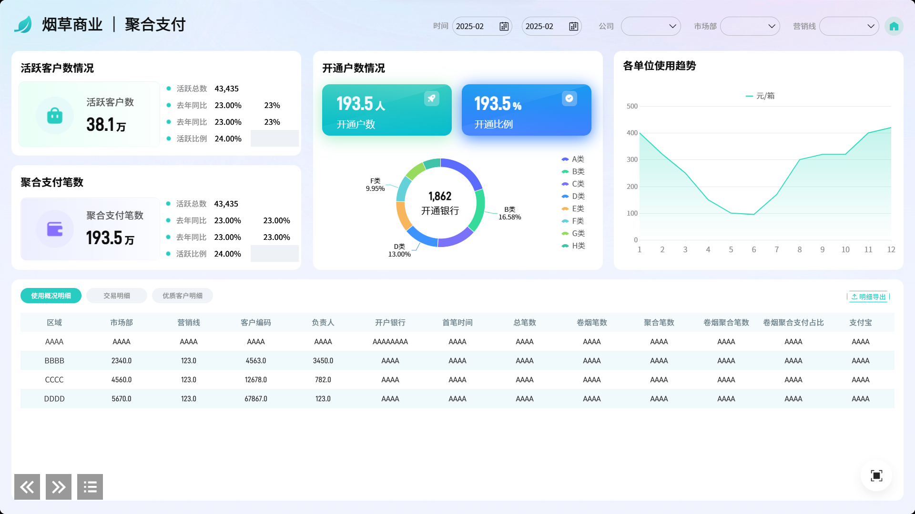915x514 pixels.
Task: Open the list menu icon button
Action: [90, 486]
